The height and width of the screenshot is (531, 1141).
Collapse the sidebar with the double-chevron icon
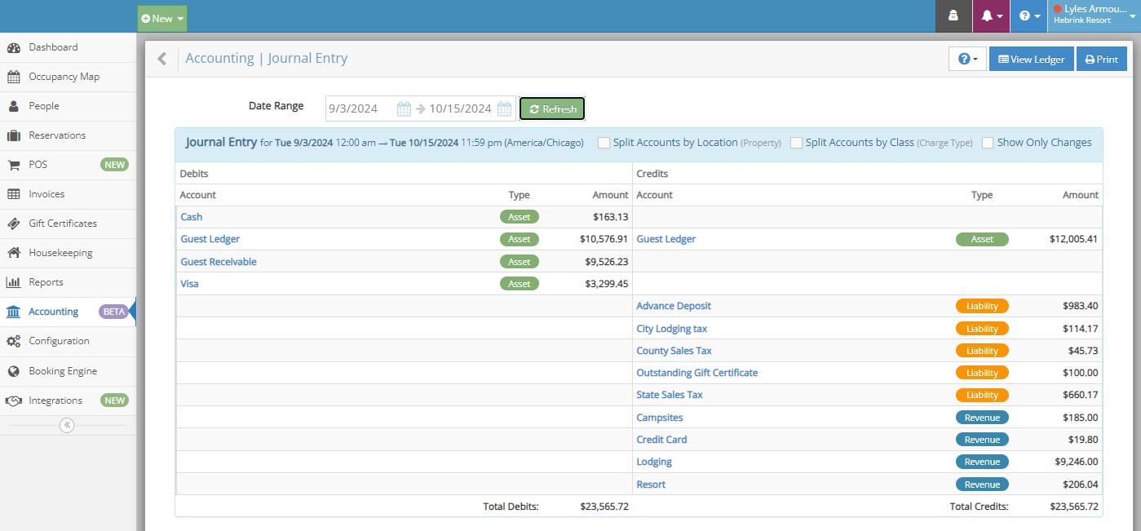click(67, 425)
